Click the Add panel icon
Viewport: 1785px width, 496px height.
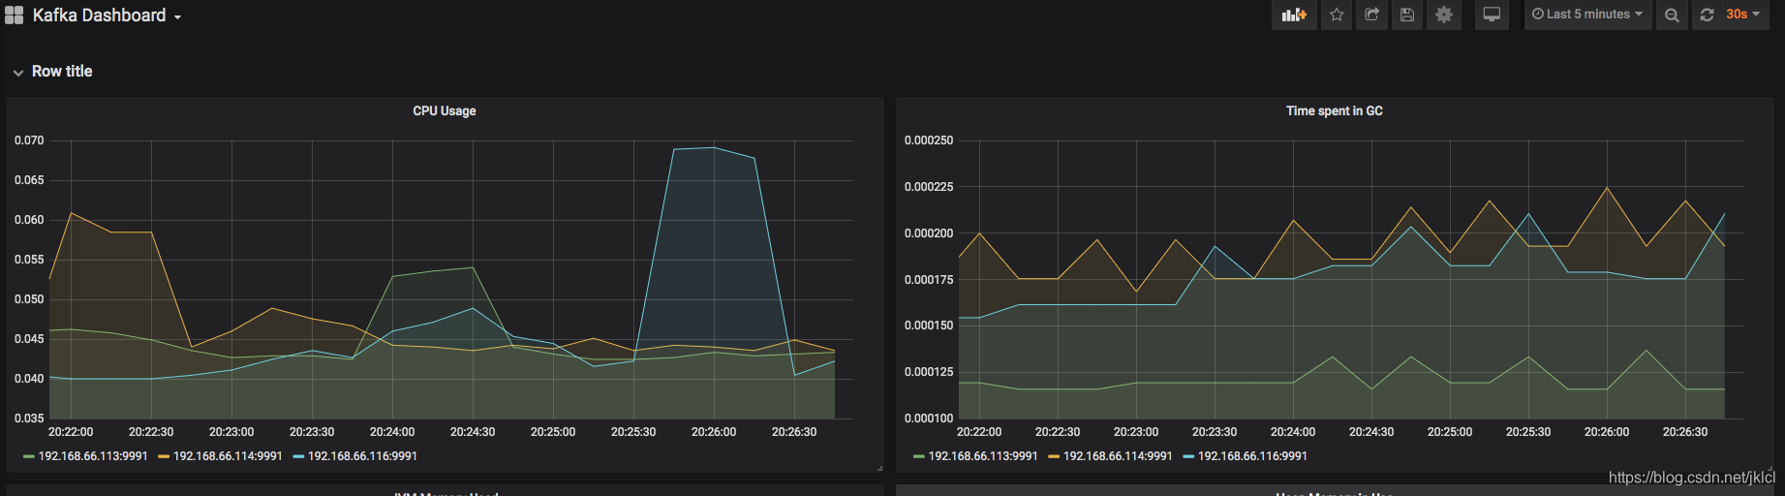pos(1294,15)
